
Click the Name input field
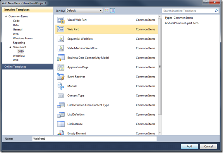click(94, 139)
